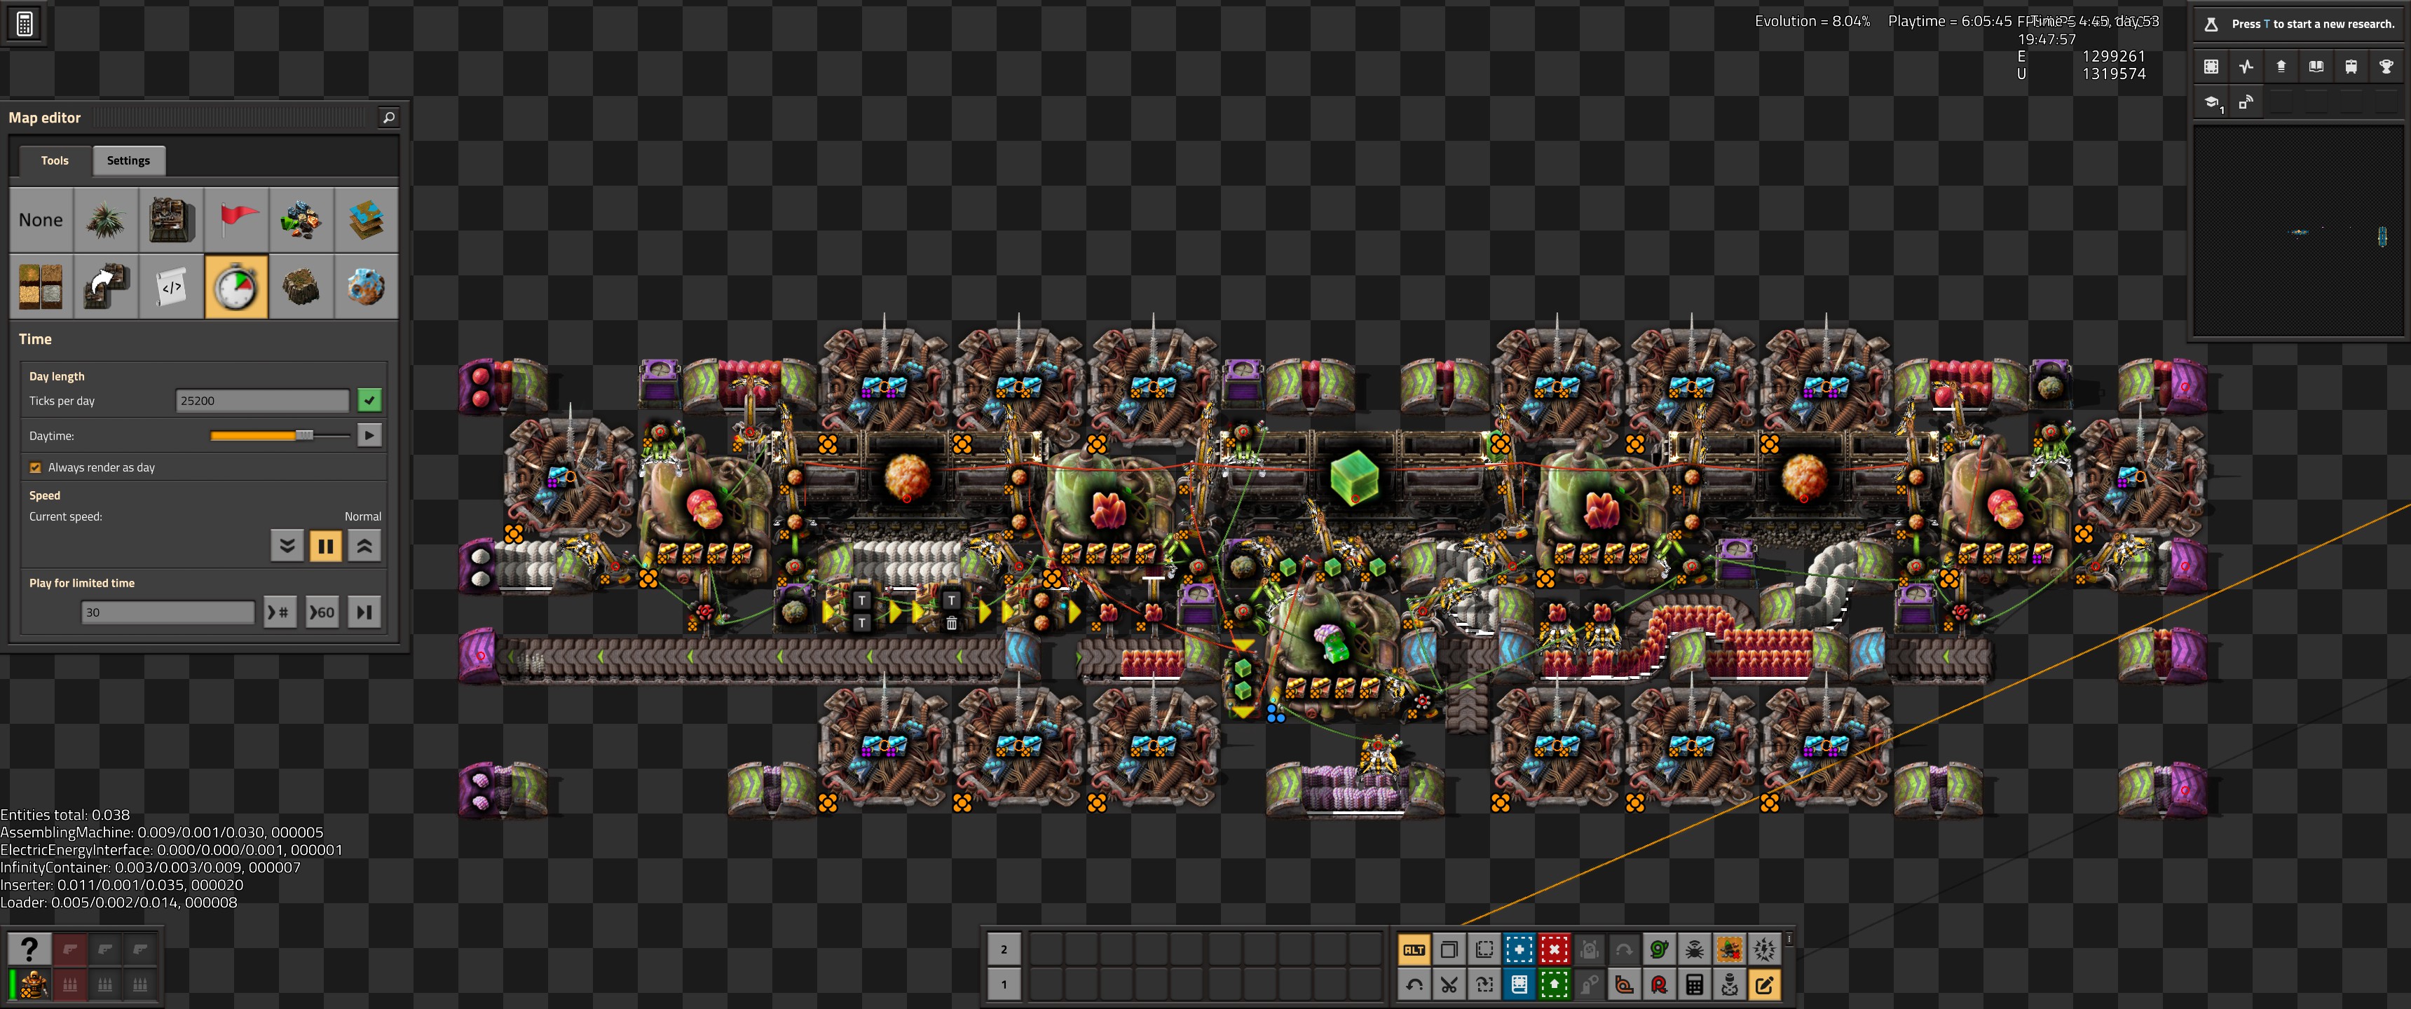Open the bonuses arrow icon
This screenshot has width=2411, height=1009.
coord(2281,67)
